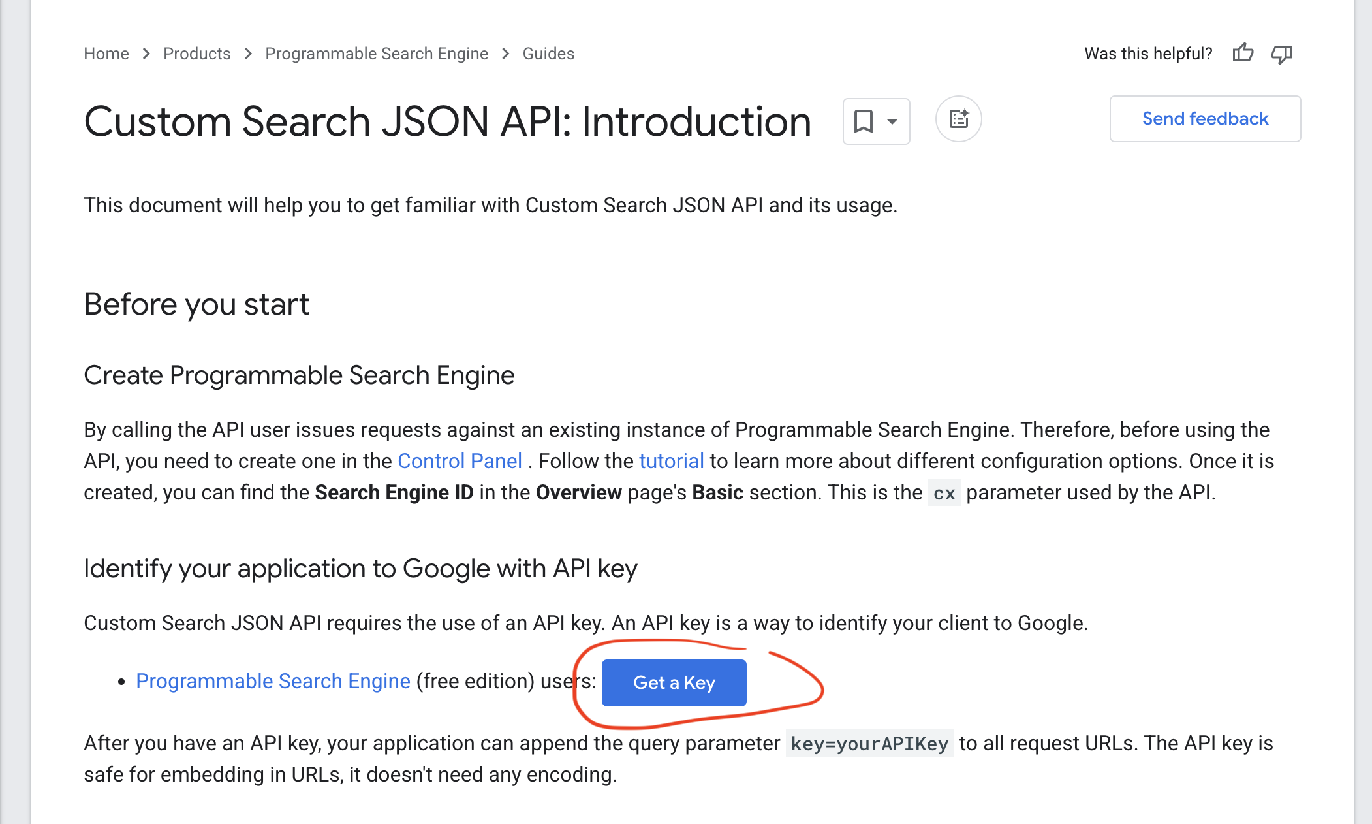Click the bookmark page icon
The height and width of the screenshot is (824, 1372).
click(x=864, y=121)
